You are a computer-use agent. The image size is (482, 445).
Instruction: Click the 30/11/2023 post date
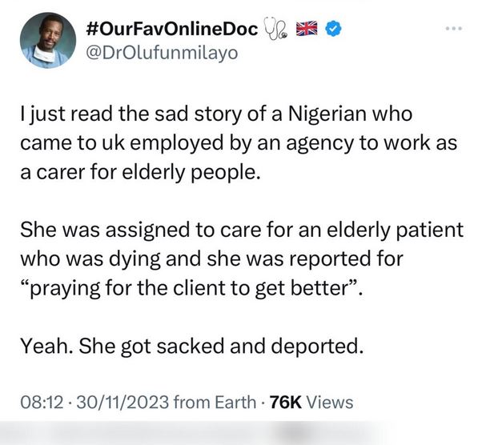pos(114,400)
